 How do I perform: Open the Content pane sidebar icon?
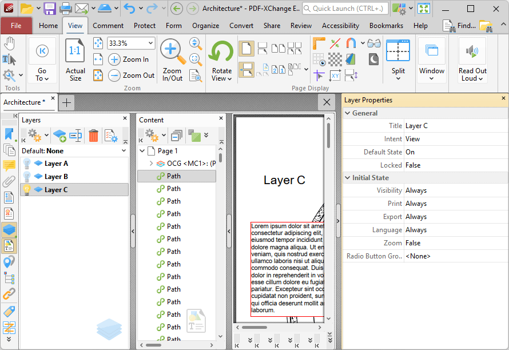[x=9, y=246]
